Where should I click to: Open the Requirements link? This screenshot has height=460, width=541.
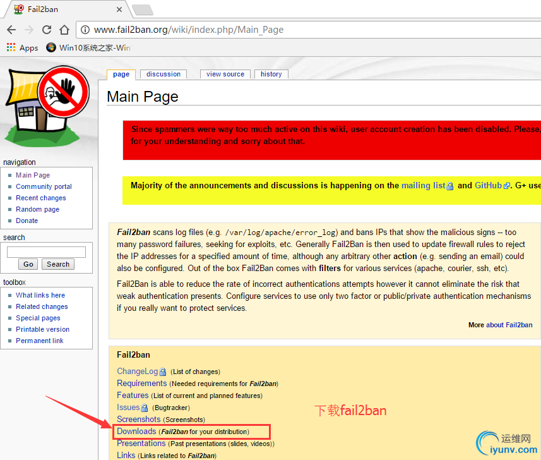click(142, 384)
